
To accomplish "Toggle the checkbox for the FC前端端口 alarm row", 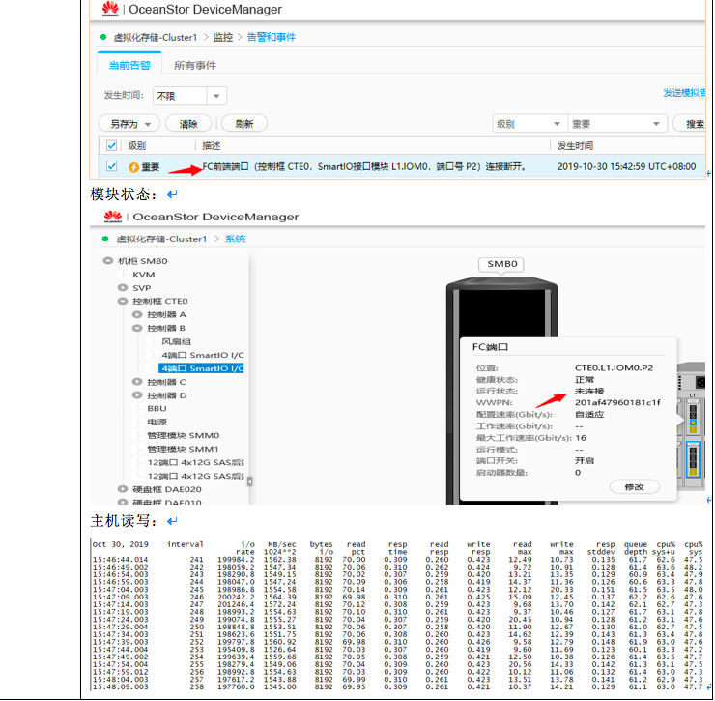I will (111, 166).
